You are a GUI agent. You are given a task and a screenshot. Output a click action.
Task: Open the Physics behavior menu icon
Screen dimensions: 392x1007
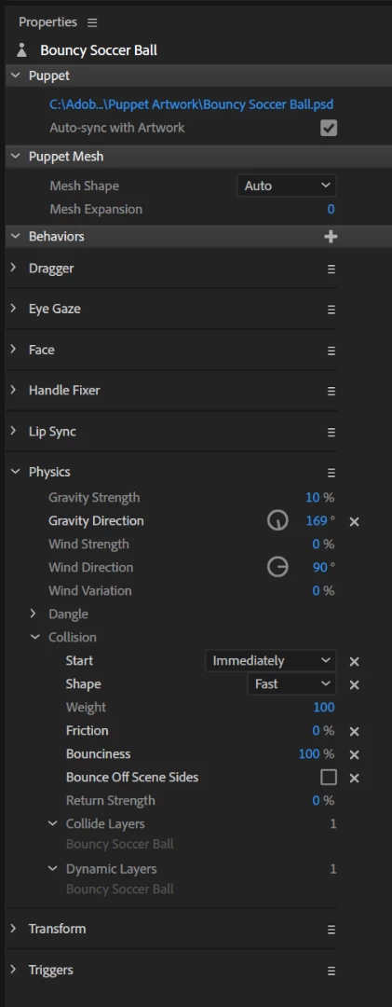coord(331,473)
